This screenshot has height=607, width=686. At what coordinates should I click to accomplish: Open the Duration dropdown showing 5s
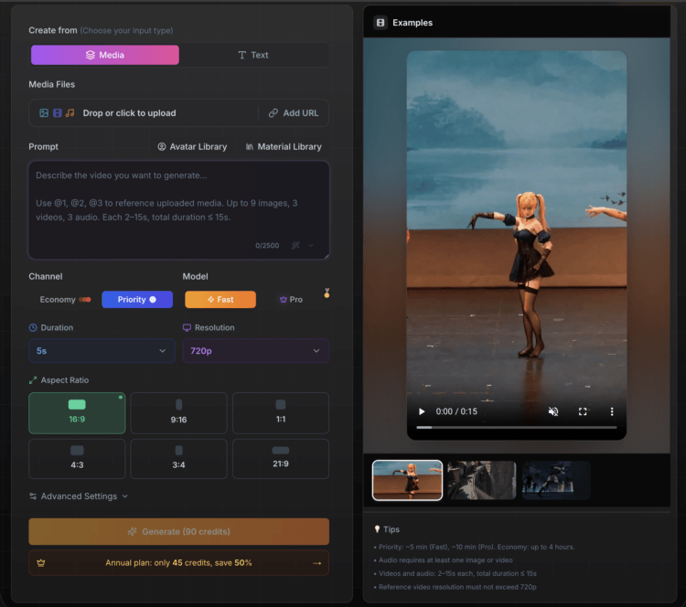coord(102,350)
